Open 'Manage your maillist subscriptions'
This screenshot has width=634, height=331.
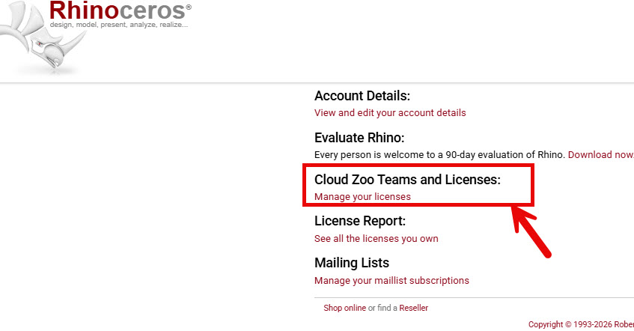[391, 280]
